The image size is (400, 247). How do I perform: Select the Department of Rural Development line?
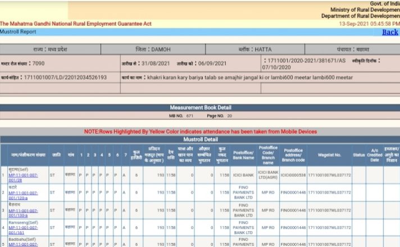tap(361, 16)
